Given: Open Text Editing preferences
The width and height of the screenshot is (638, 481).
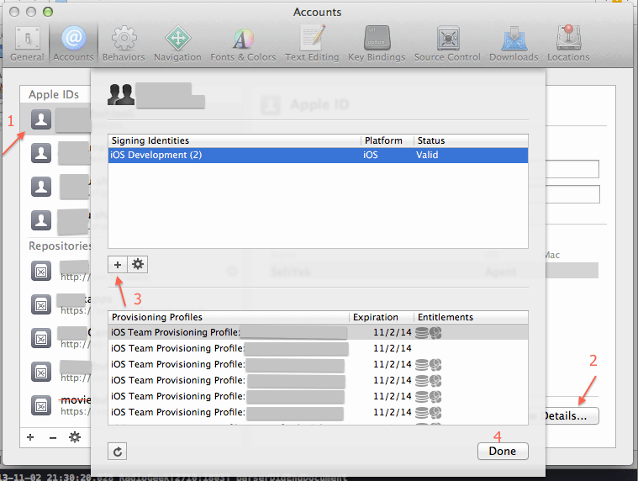Looking at the screenshot, I should 312,44.
